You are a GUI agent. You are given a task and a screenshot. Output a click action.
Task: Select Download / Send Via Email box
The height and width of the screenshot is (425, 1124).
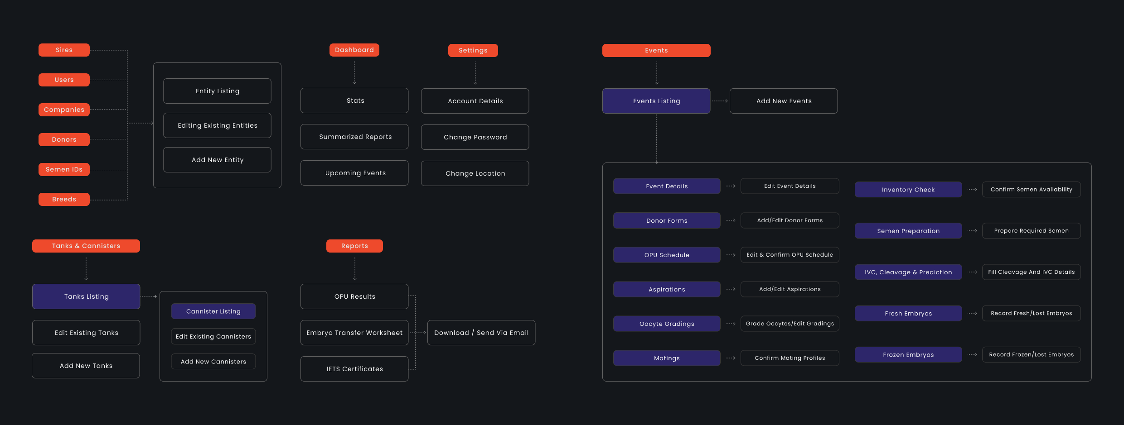click(x=481, y=333)
